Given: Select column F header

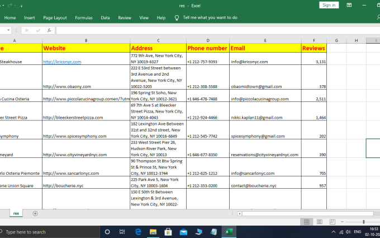Looking at the screenshot, I should 314,40.
